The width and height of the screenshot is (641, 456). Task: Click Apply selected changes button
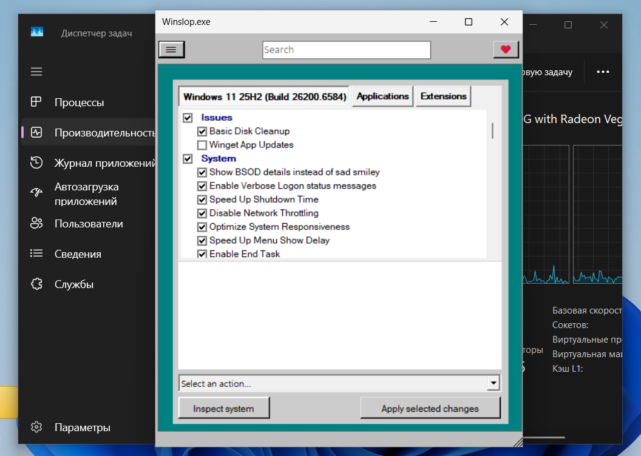[x=430, y=408]
